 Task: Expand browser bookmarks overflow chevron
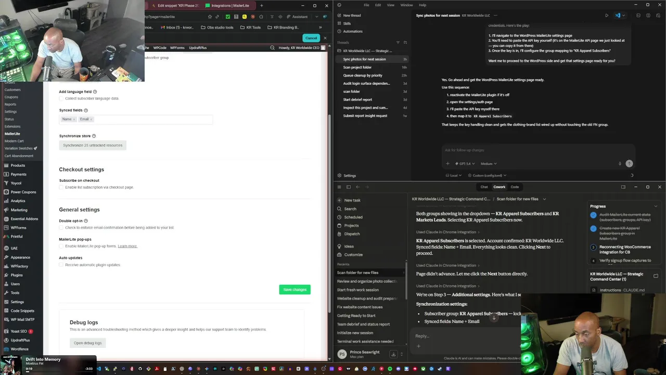click(x=320, y=27)
